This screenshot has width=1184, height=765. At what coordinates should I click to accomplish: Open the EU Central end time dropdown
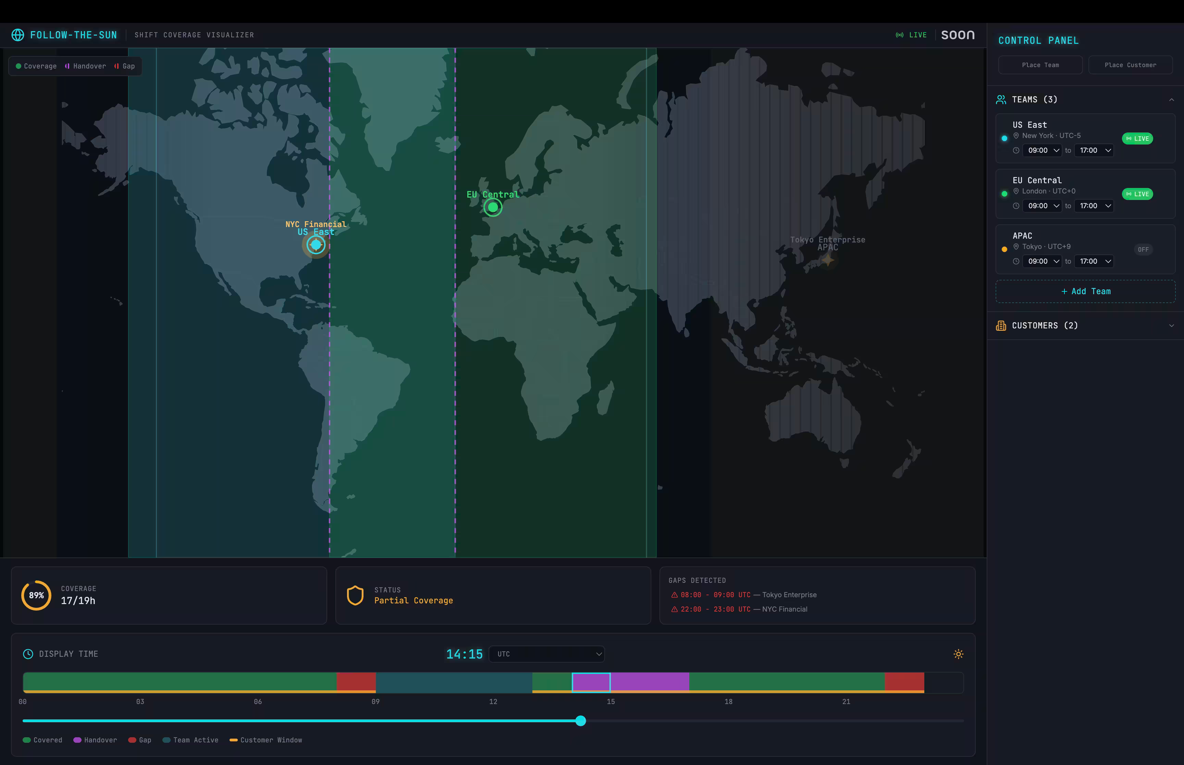click(x=1094, y=206)
